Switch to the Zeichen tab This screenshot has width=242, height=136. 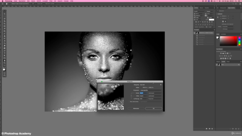pos(196,8)
